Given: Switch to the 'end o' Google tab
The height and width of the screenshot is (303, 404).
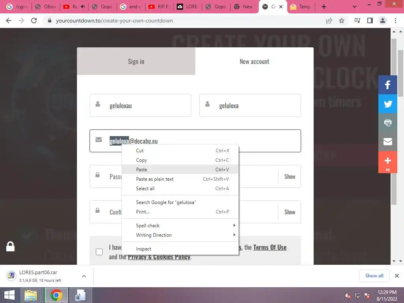Looking at the screenshot, I should pos(131,7).
